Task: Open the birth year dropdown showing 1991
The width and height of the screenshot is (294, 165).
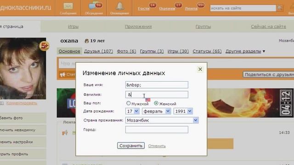Action: coord(183,111)
